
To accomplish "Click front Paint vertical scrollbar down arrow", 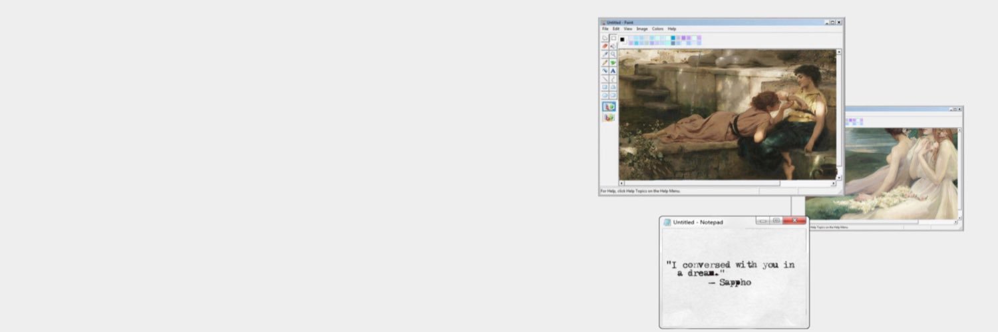I will pos(839,178).
